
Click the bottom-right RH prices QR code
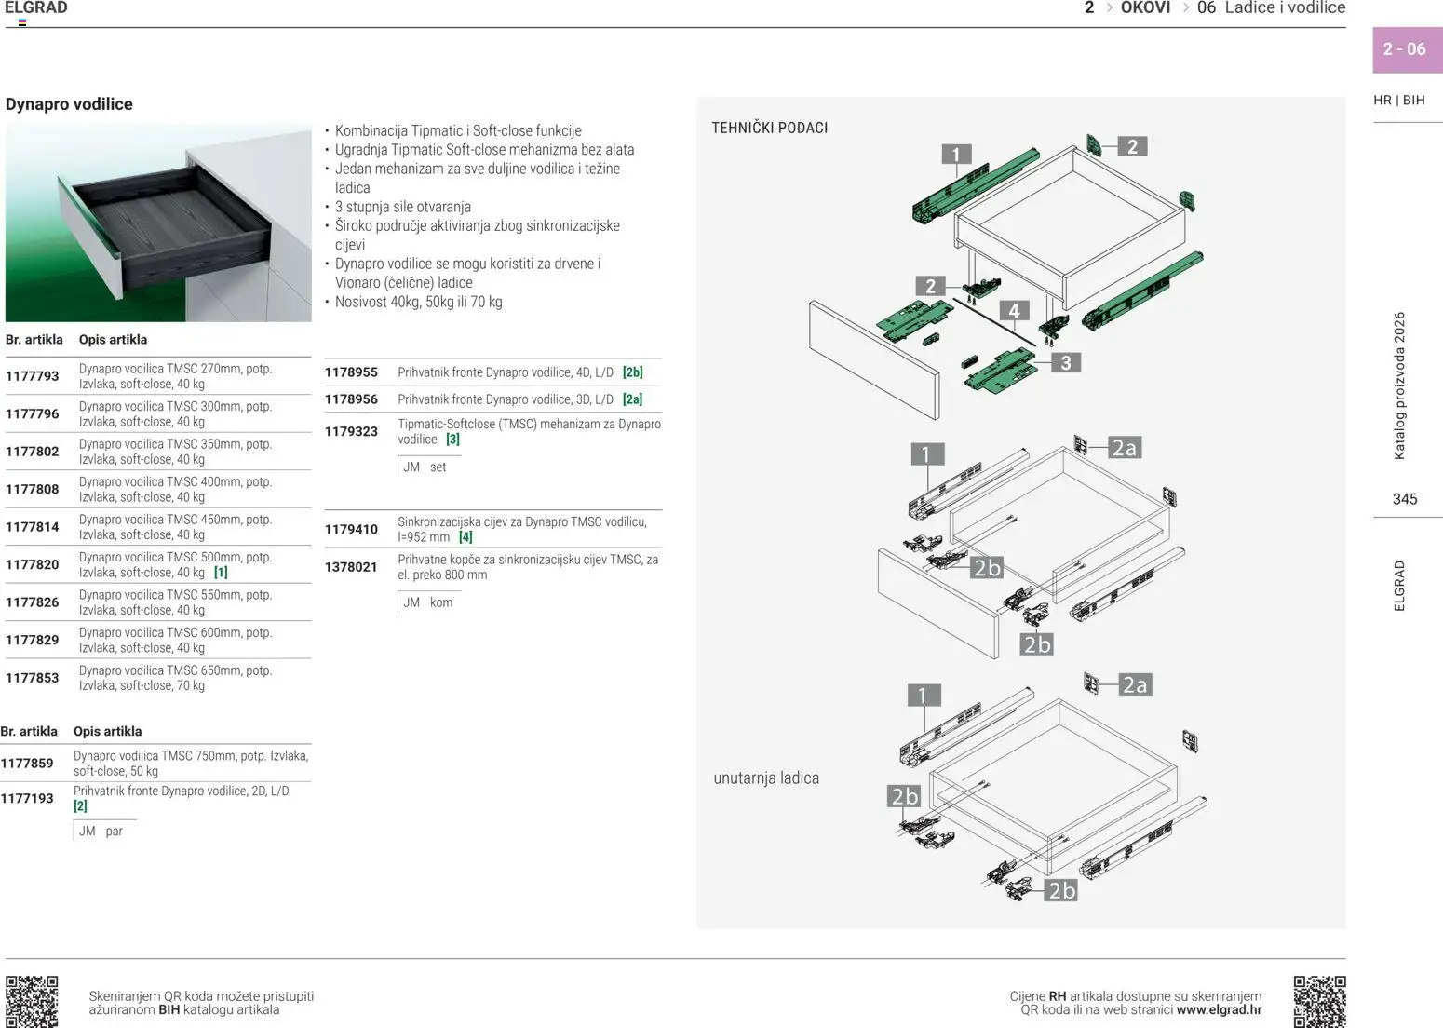point(1319,1001)
